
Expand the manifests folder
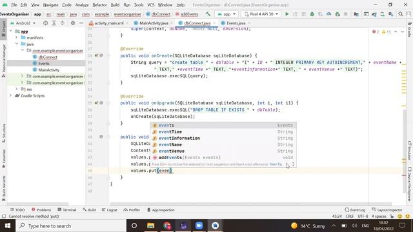16,37
